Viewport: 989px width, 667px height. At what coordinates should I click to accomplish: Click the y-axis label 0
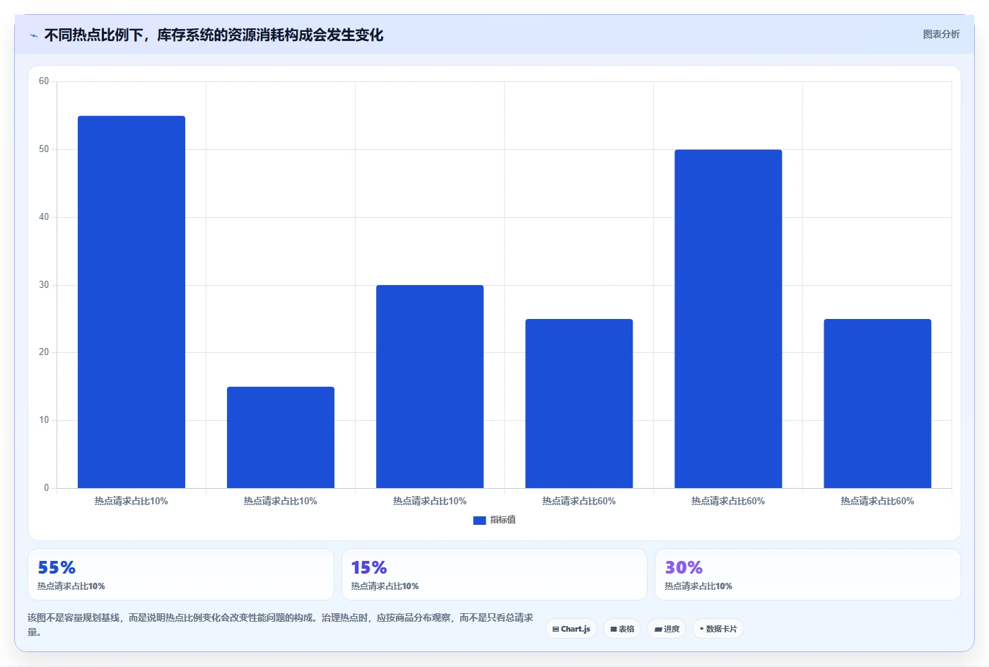click(47, 488)
